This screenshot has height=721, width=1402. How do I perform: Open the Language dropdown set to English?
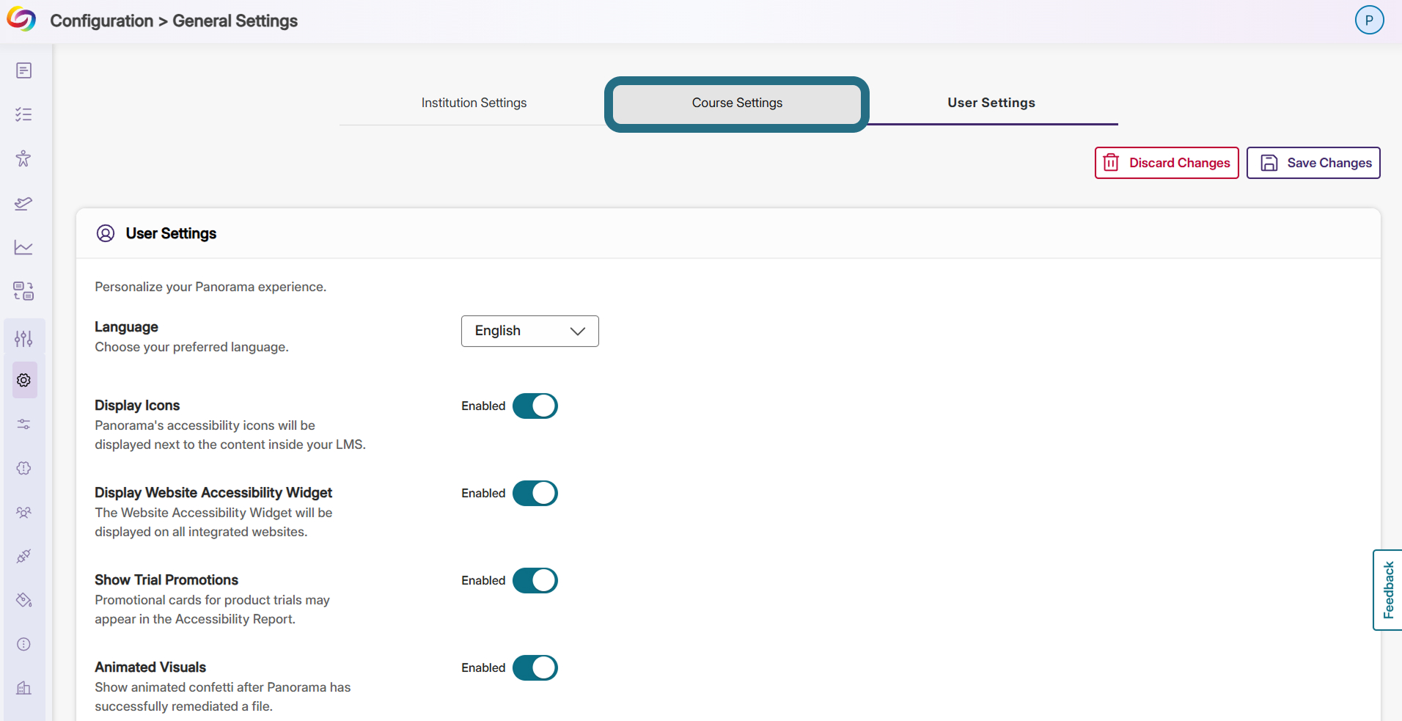530,331
